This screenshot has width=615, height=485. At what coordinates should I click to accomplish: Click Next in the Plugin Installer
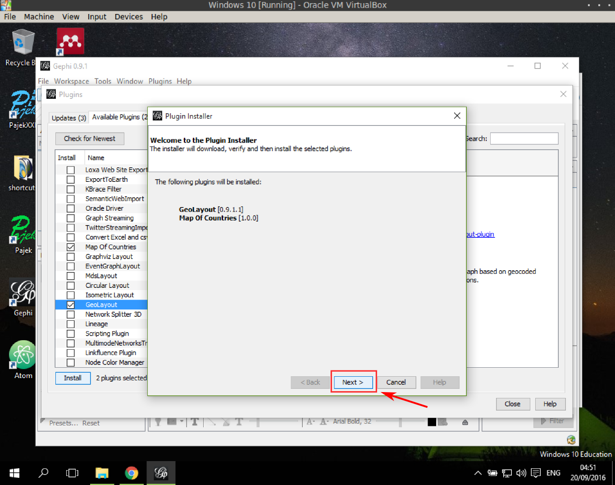(x=353, y=382)
